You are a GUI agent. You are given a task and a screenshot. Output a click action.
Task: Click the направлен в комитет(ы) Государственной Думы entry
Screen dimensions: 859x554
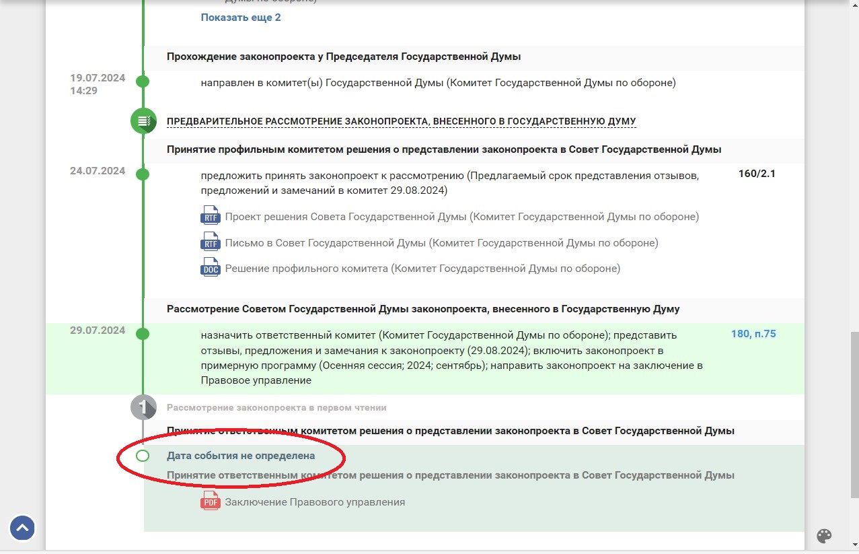click(438, 83)
